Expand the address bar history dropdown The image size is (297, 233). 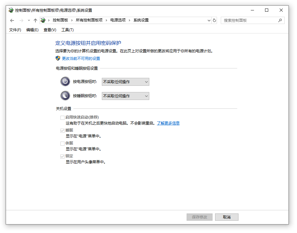pos(209,20)
